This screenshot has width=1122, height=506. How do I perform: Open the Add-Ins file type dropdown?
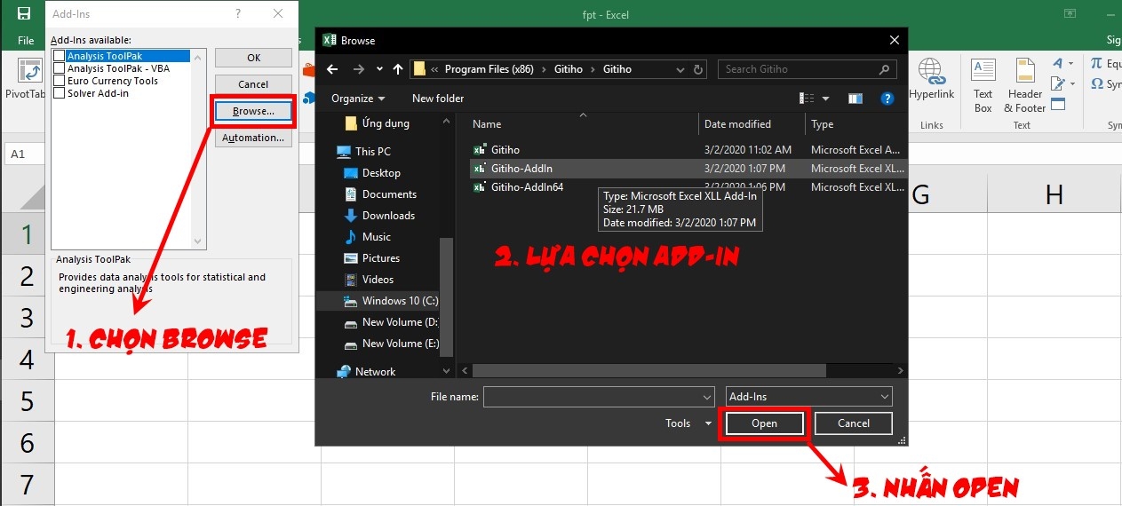click(885, 397)
